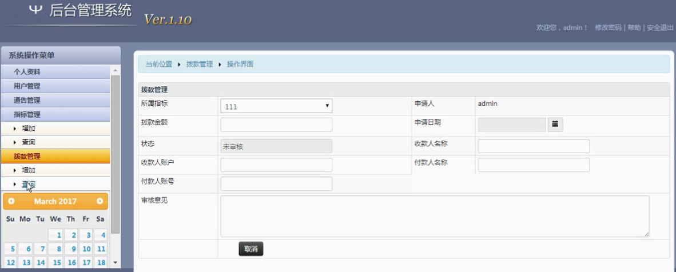The width and height of the screenshot is (676, 272).
Task: Select March 9 in the calendar
Action: [71, 249]
